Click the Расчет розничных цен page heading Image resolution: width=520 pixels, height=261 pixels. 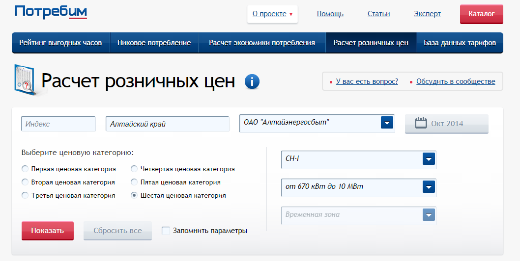tap(138, 81)
